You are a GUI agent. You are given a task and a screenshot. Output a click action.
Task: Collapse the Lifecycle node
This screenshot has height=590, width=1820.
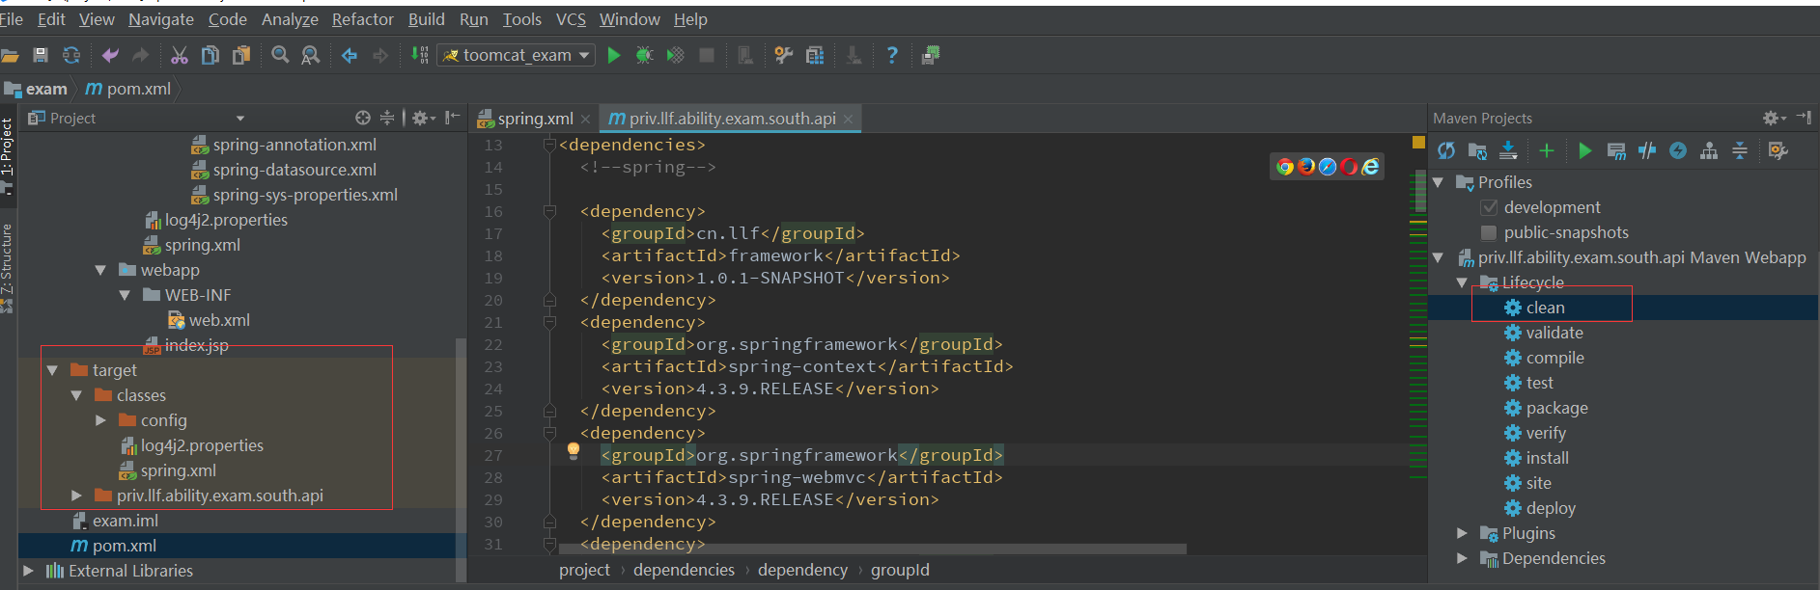(1462, 282)
